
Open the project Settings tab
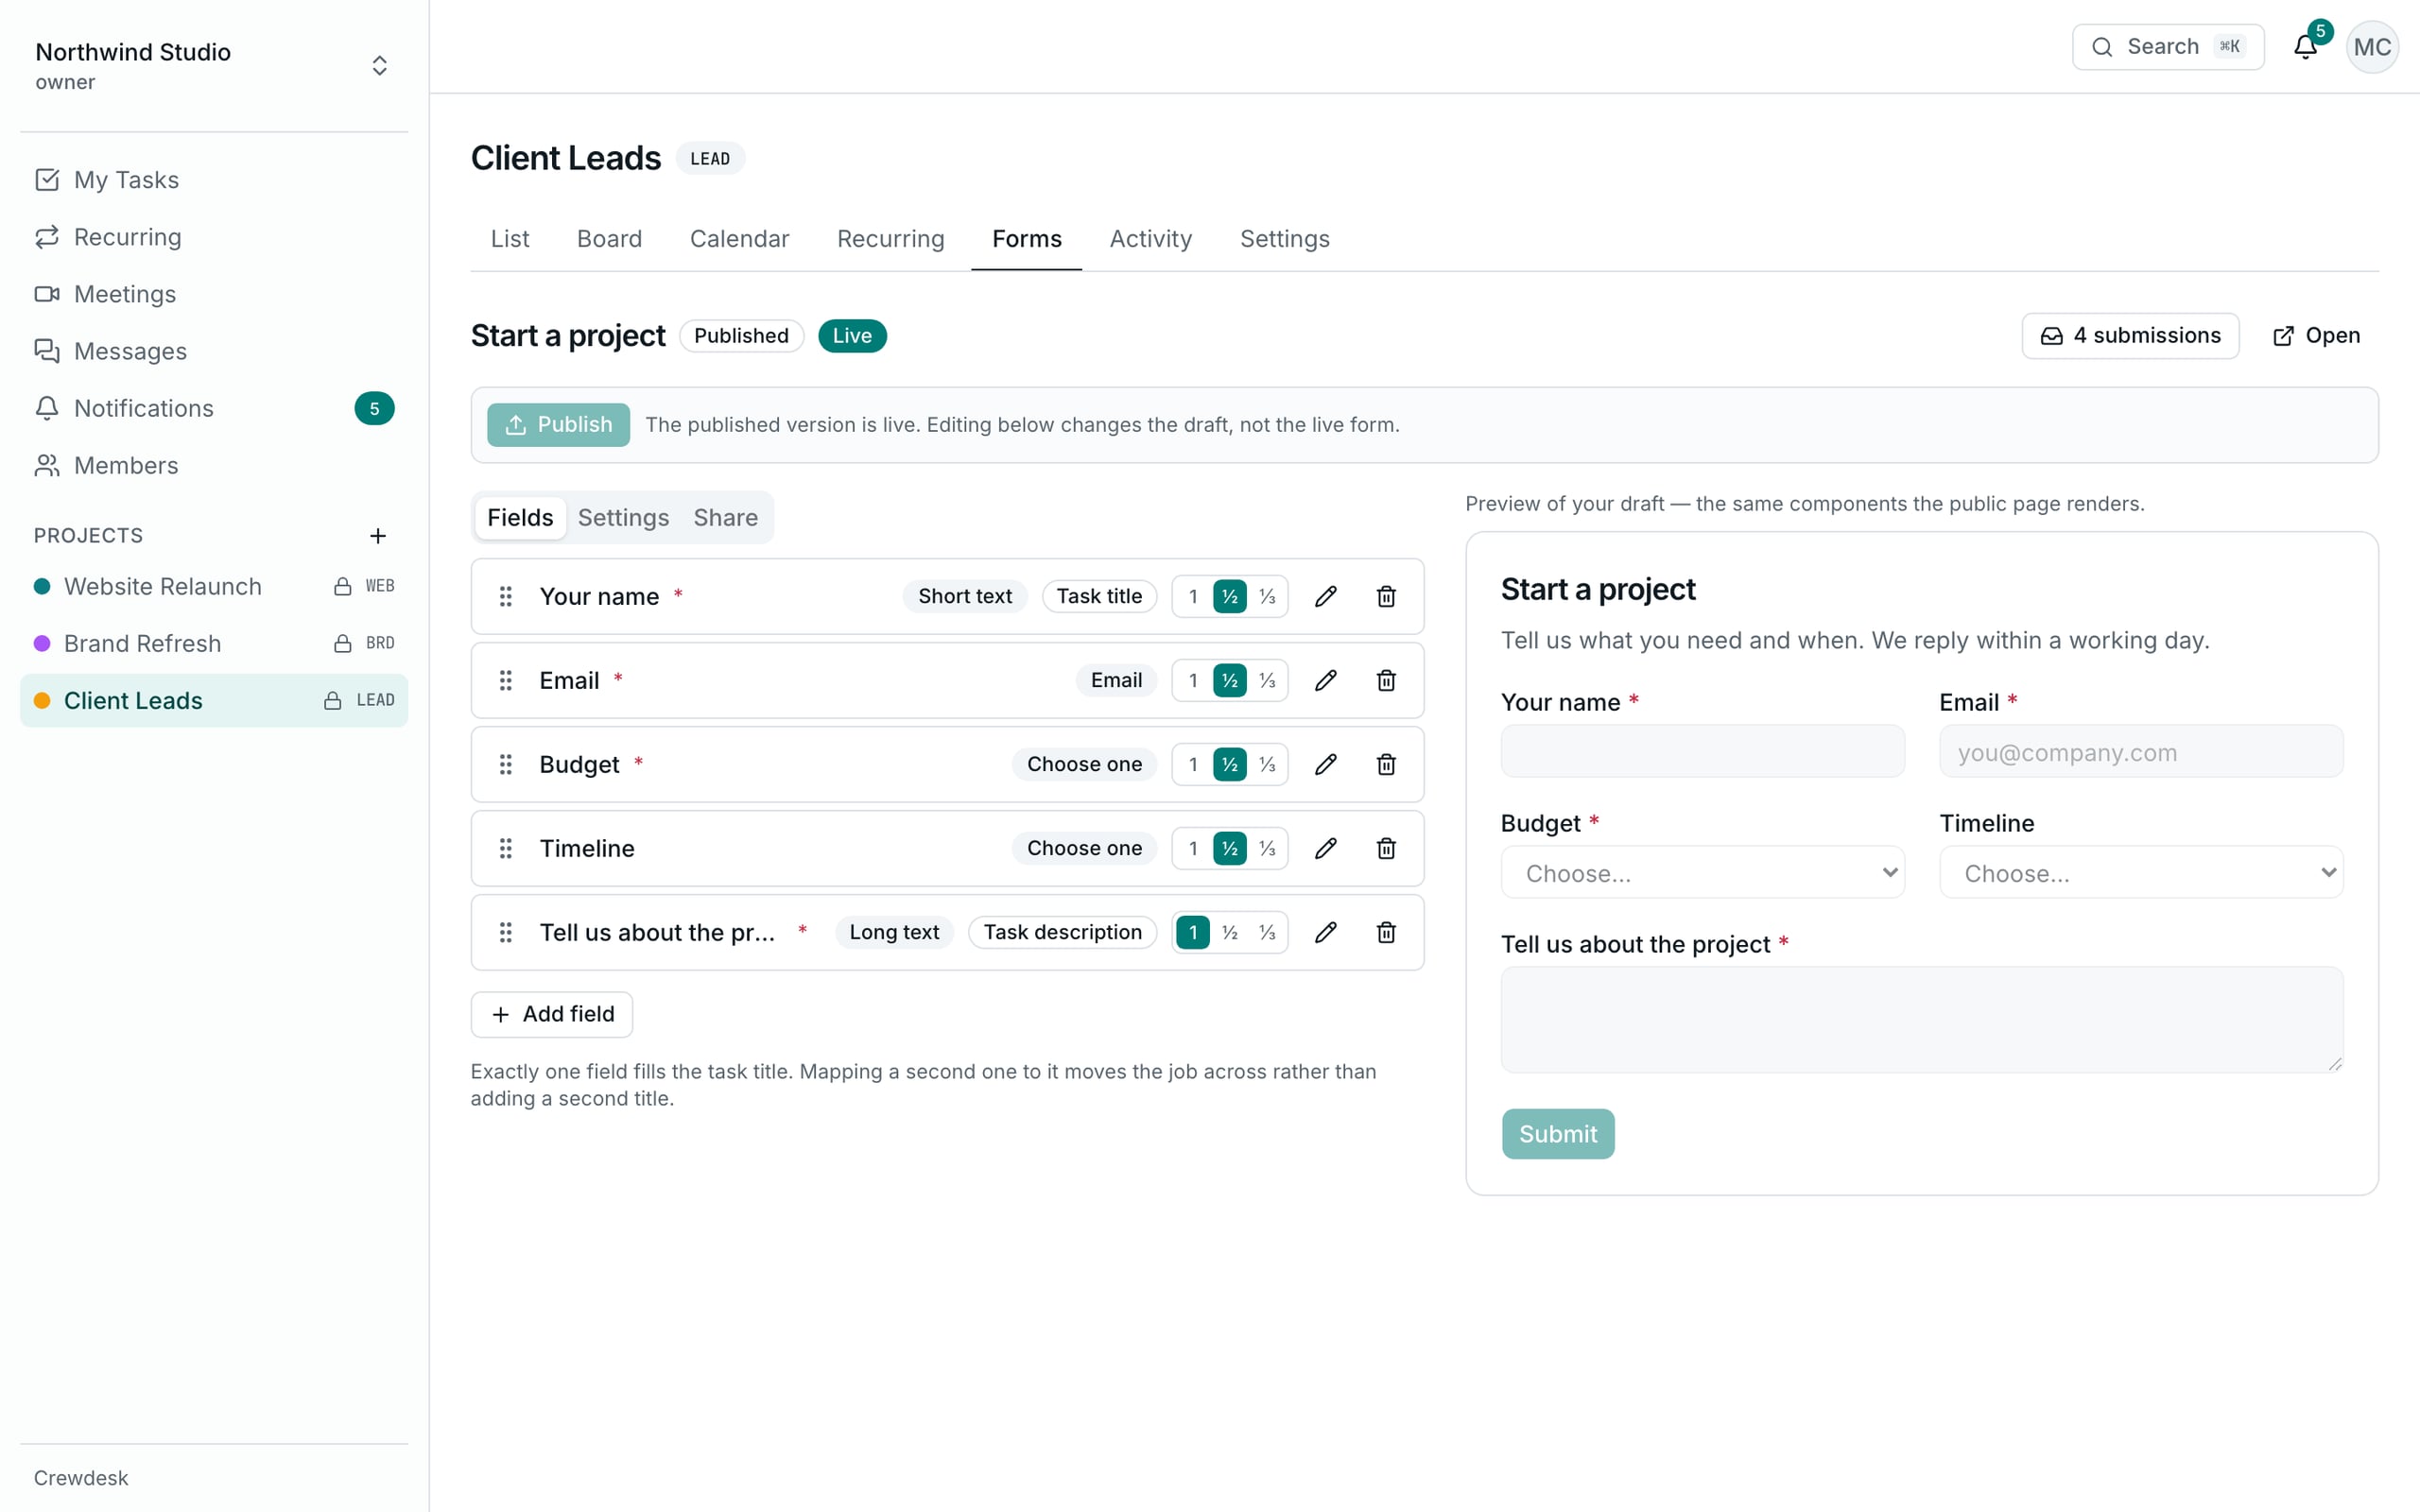point(1284,239)
